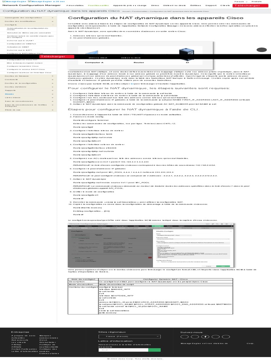Click the Démo en direct link in black bar
The height and width of the screenshot is (361, 271).
pyautogui.click(x=98, y=58)
